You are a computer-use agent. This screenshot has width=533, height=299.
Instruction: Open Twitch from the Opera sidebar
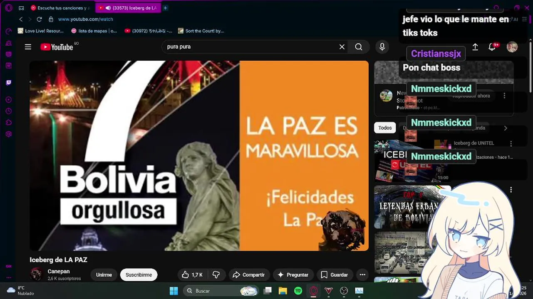pyautogui.click(x=8, y=83)
